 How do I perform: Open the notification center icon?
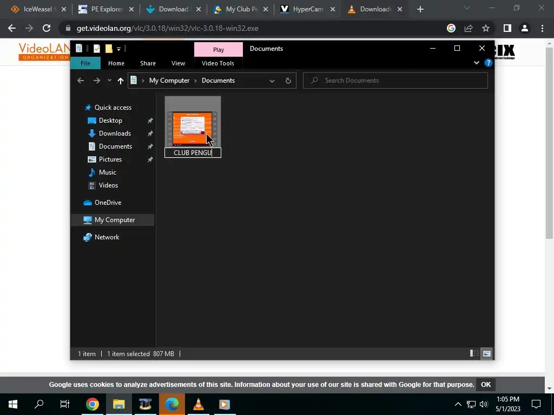(536, 404)
